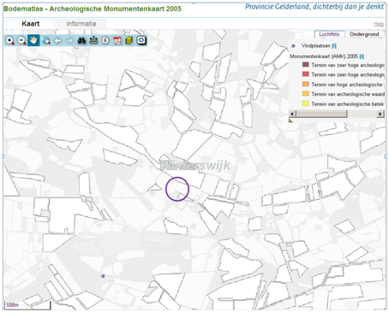Open info link next to Vindplaatsen

(x=334, y=46)
